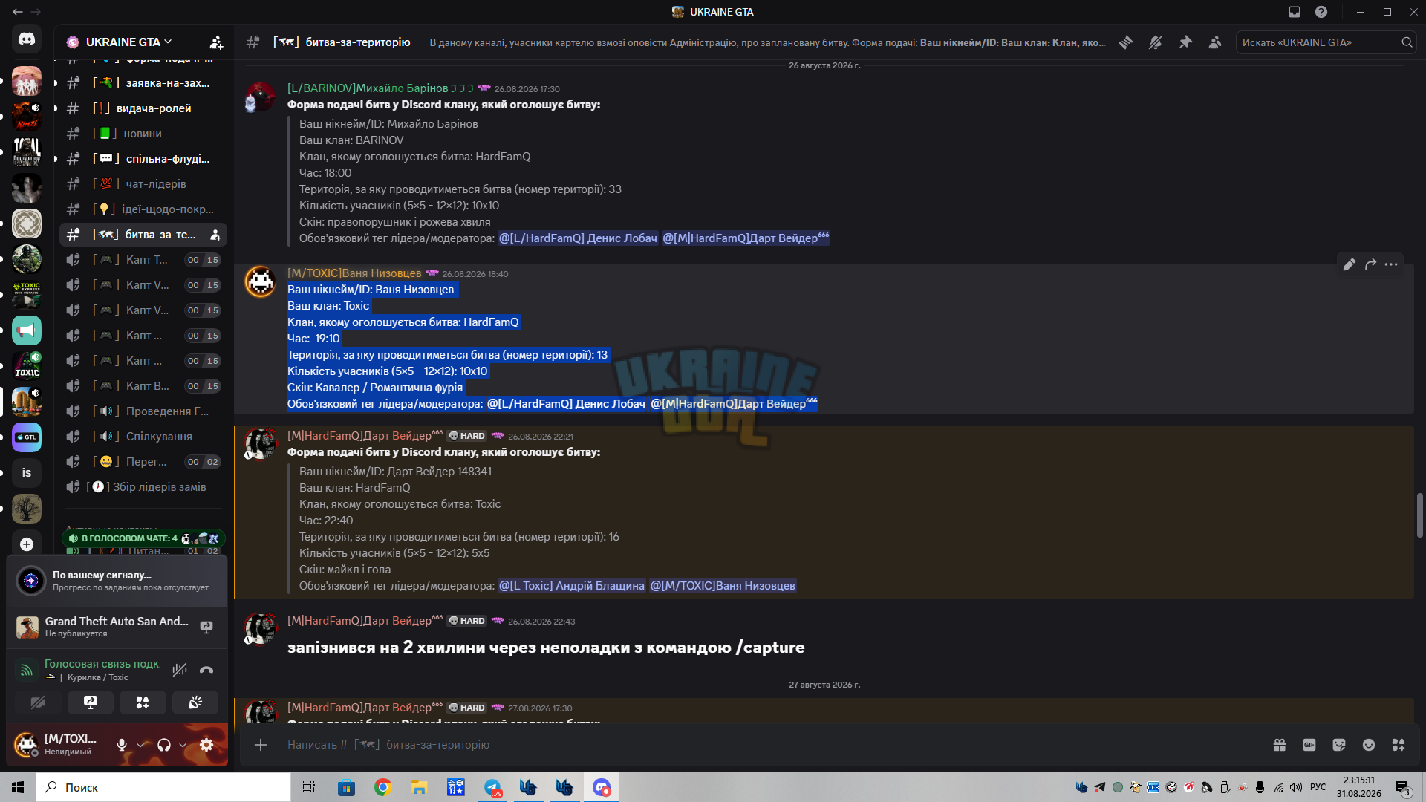1426x802 pixels.
Task: Invite people to UKRAINE GTA server
Action: pos(216,42)
